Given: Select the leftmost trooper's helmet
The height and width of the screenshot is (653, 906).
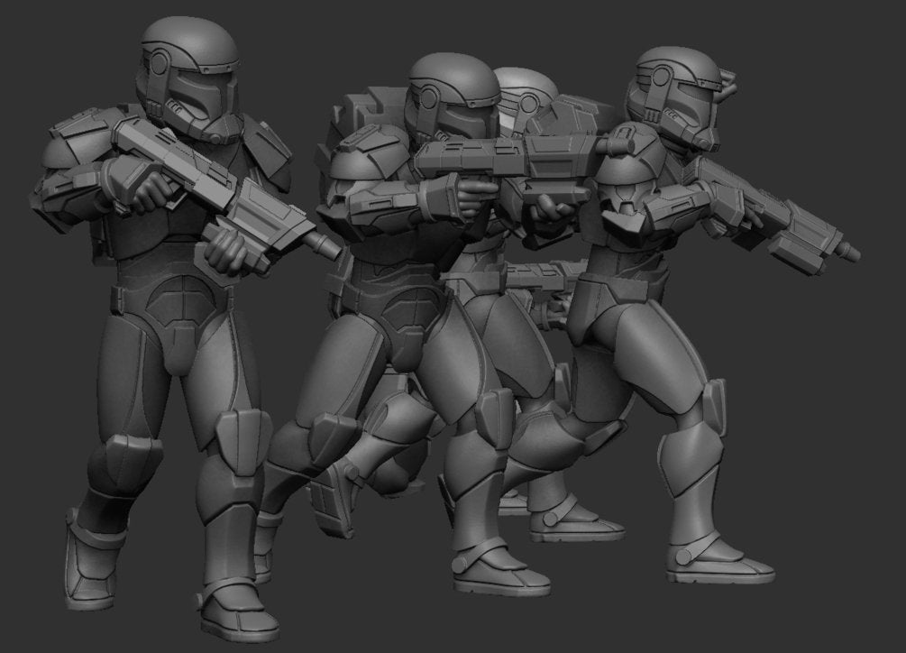Looking at the screenshot, I should coord(189,79).
